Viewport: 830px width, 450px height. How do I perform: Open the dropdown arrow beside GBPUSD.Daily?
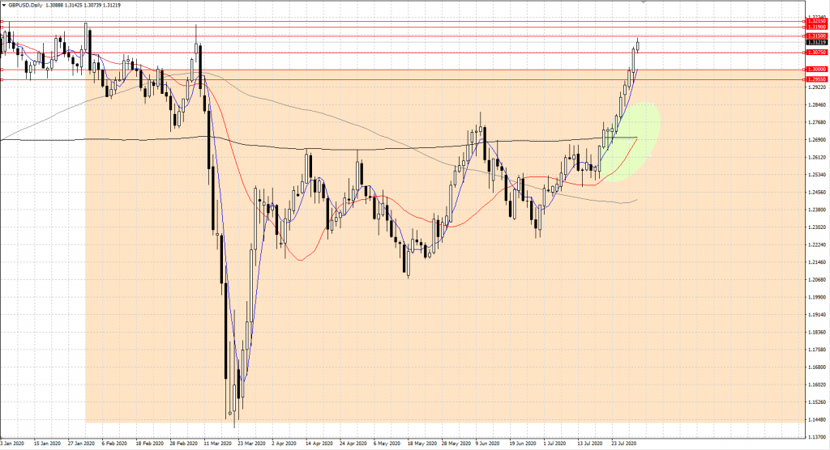(x=4, y=5)
